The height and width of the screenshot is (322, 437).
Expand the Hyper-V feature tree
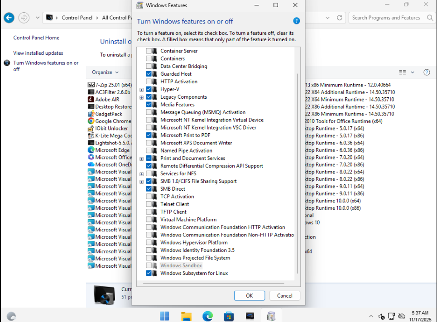[142, 90]
